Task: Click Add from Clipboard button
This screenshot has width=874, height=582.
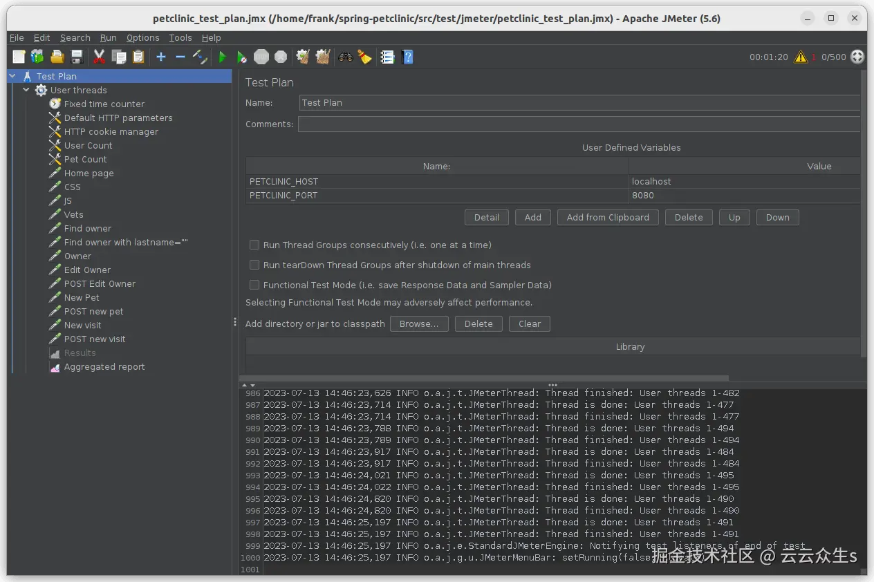Action: (x=608, y=217)
